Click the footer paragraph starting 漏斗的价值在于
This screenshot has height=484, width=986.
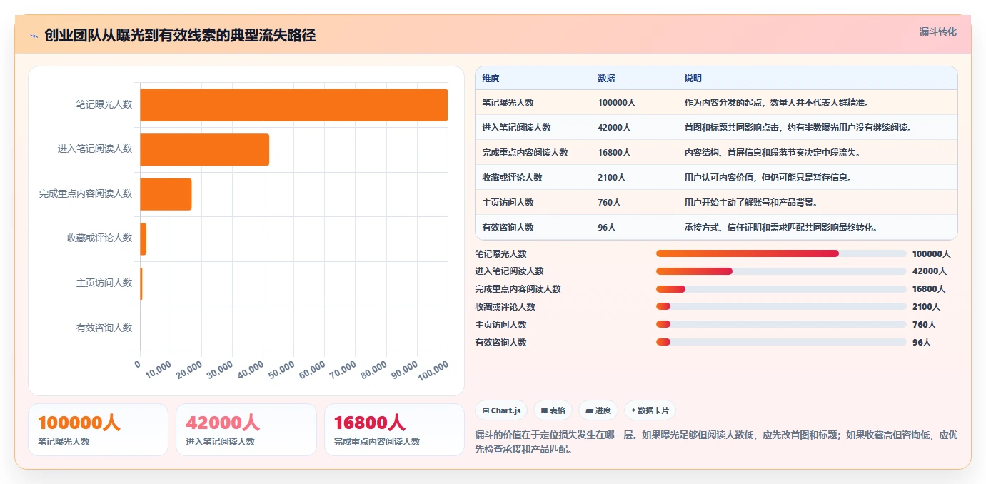point(716,442)
